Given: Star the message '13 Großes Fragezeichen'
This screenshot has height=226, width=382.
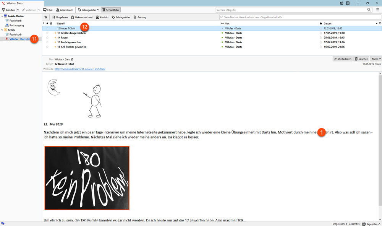Looking at the screenshot, I should point(47,33).
